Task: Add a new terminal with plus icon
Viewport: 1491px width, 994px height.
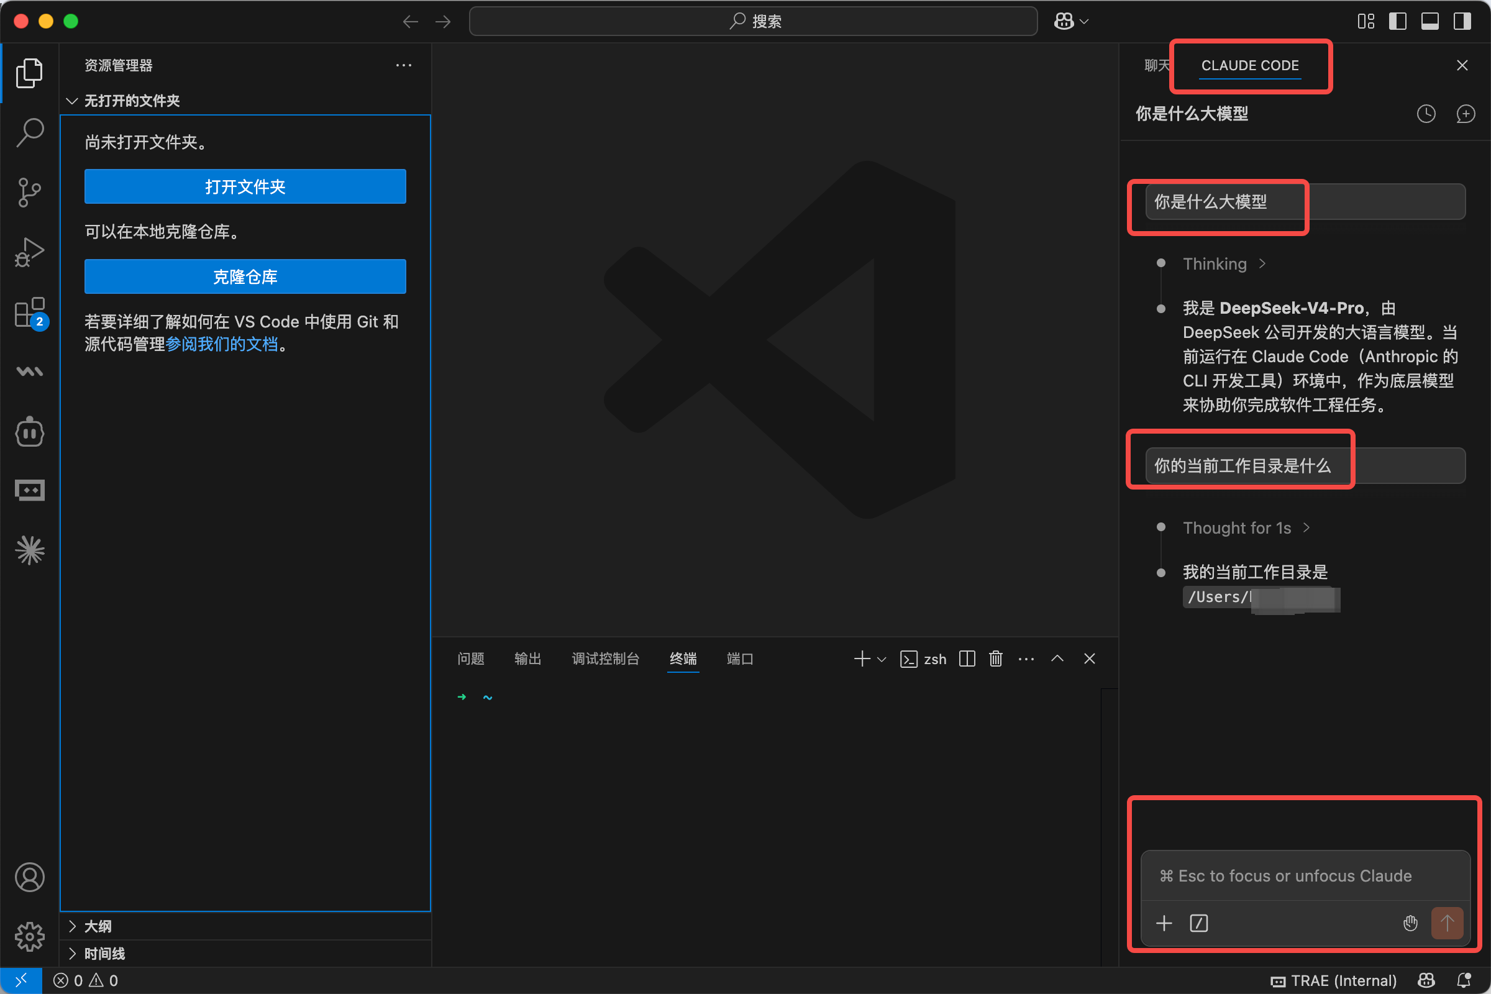Action: [862, 659]
